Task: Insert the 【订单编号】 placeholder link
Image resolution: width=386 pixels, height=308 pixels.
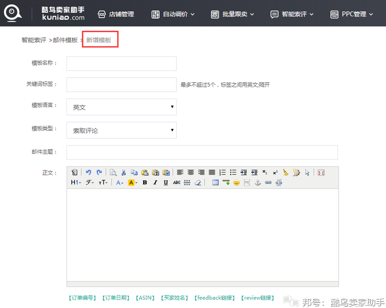Action: (82, 298)
